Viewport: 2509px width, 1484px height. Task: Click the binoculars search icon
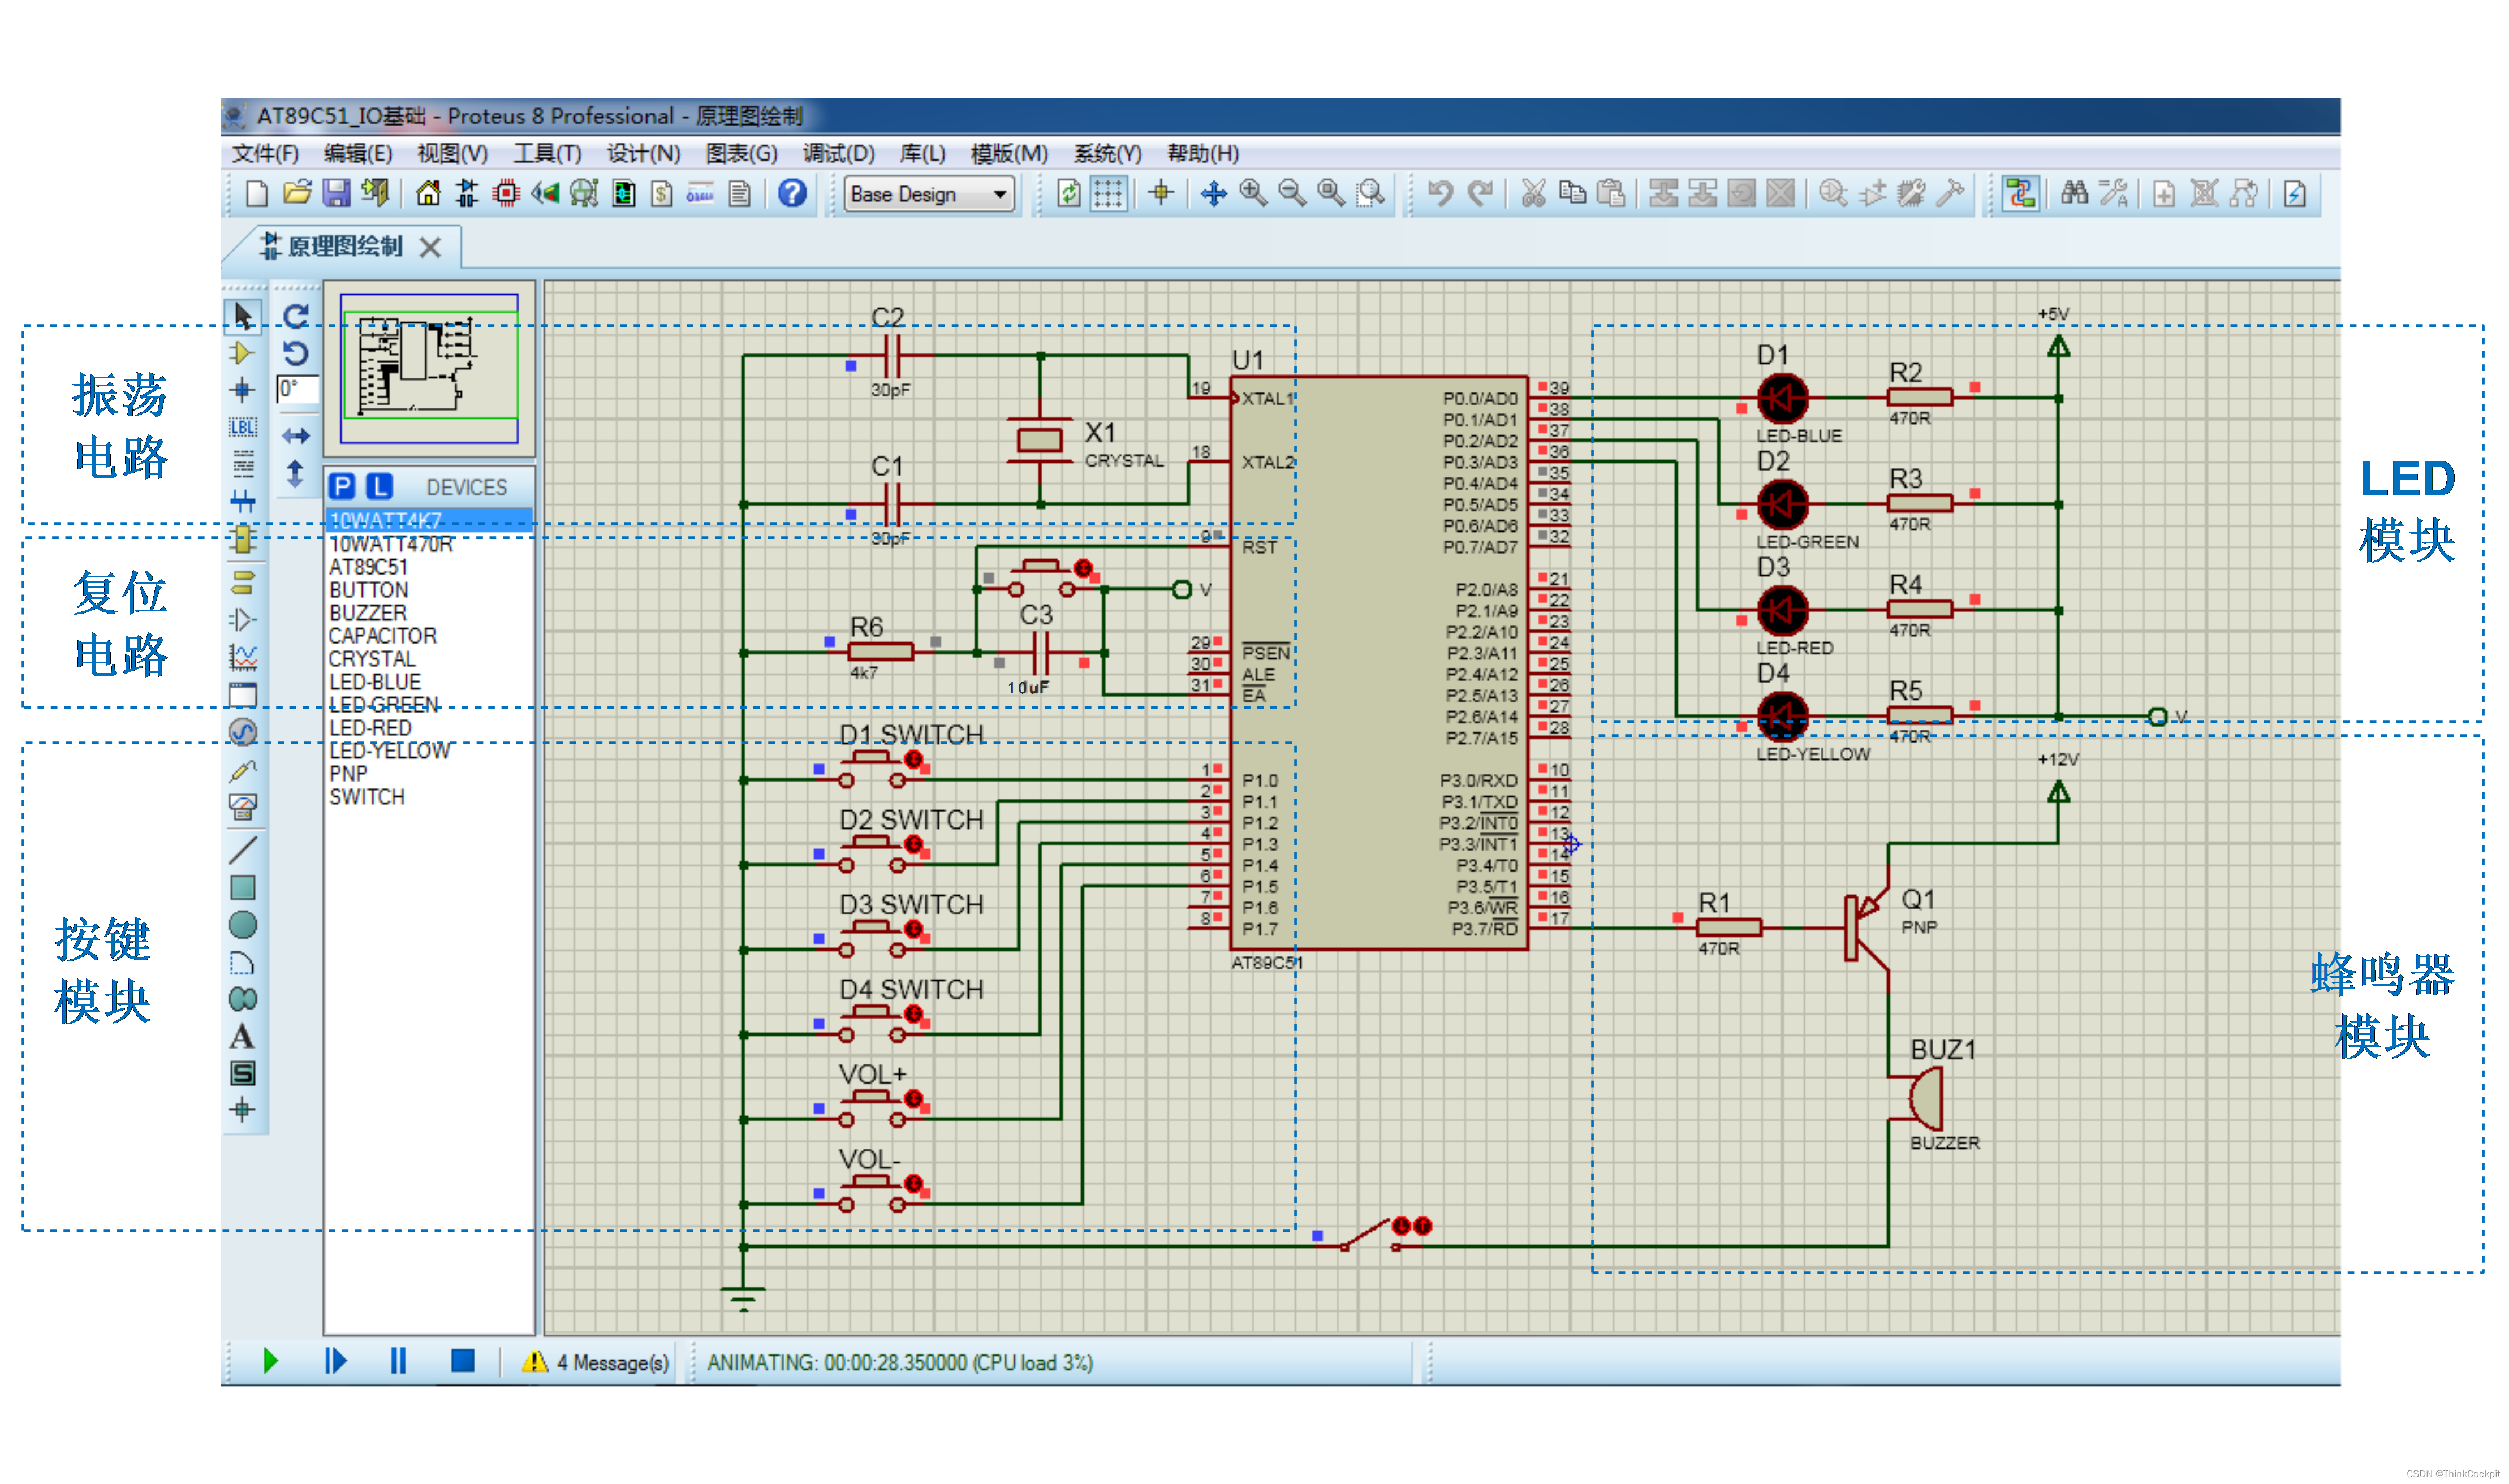[x=2074, y=193]
